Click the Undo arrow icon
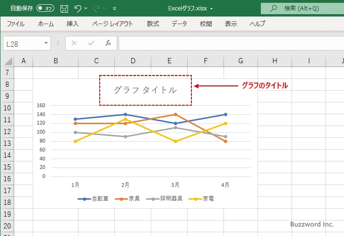Viewport: 344px width, 236px height. tap(77, 8)
